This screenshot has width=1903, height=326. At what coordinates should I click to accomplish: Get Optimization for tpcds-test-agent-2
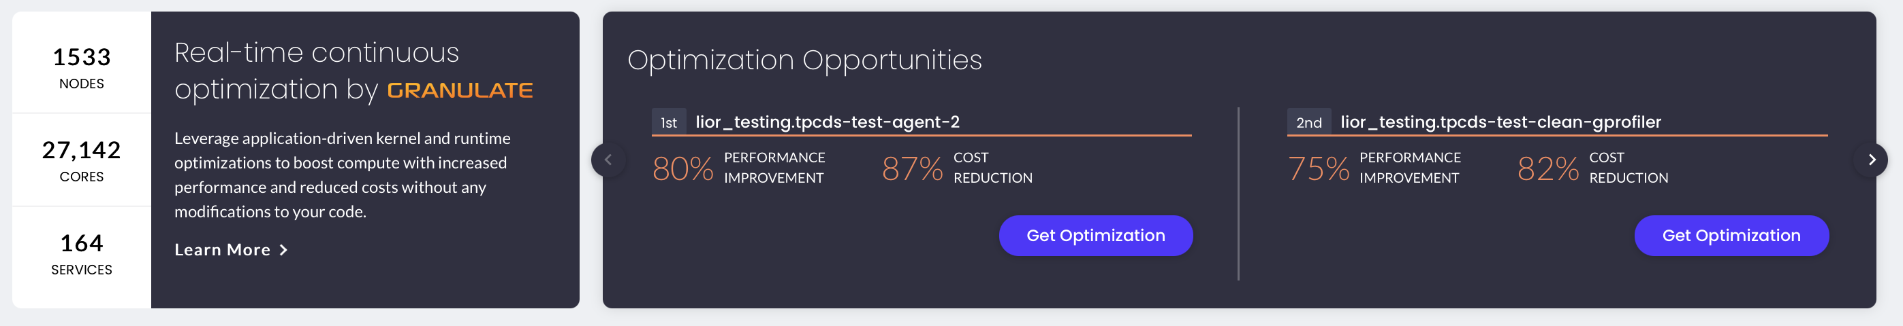(x=1096, y=236)
